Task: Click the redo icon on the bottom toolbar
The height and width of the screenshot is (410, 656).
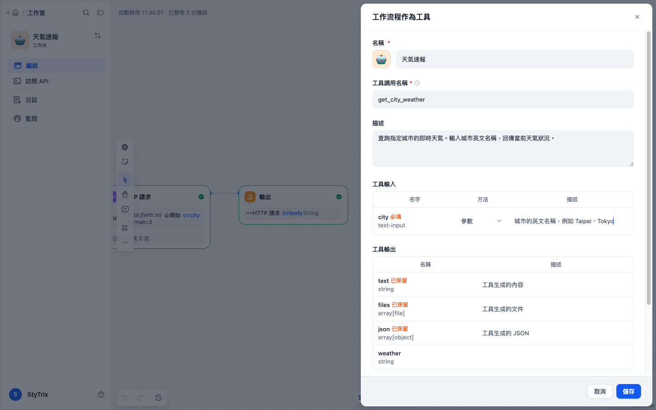Action: (140, 398)
